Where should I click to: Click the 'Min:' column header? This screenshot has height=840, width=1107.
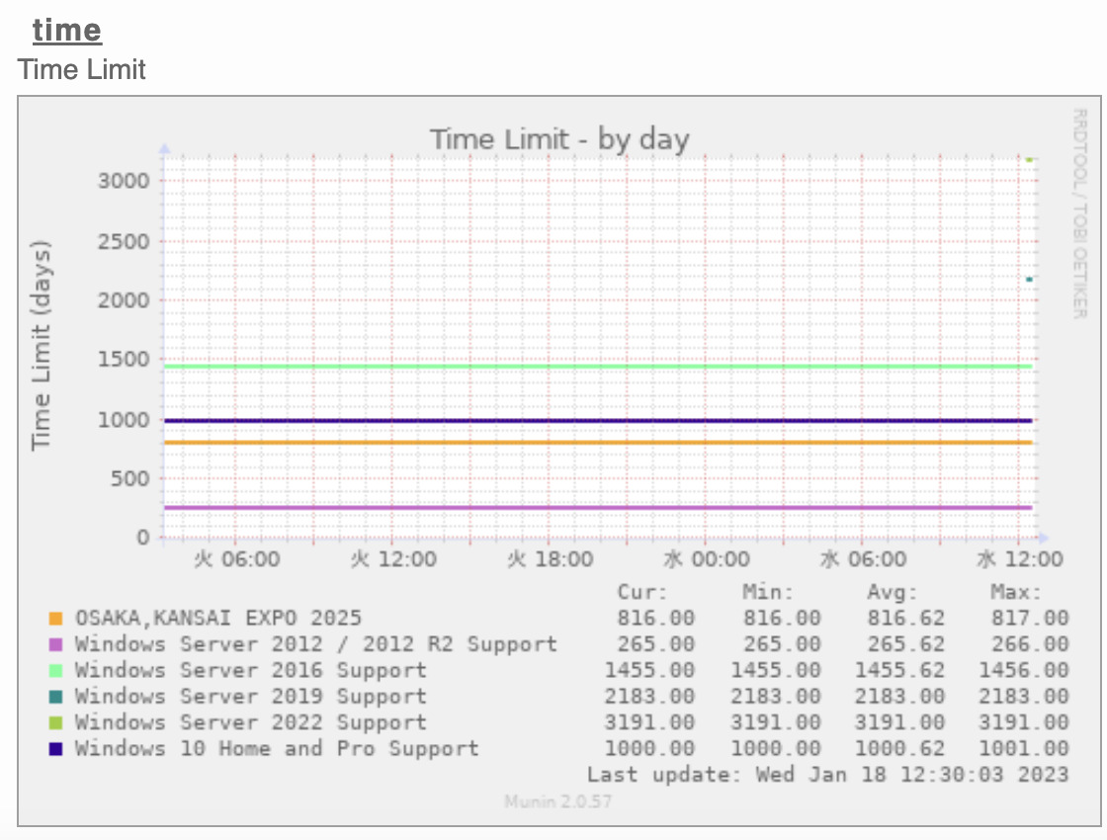(x=767, y=592)
